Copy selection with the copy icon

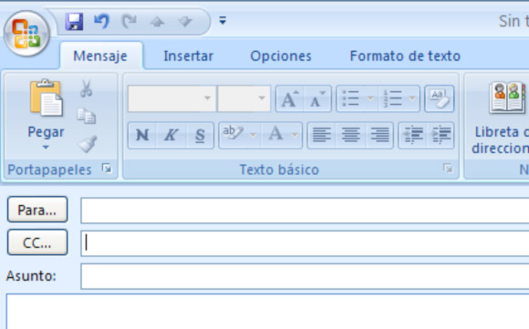(87, 117)
